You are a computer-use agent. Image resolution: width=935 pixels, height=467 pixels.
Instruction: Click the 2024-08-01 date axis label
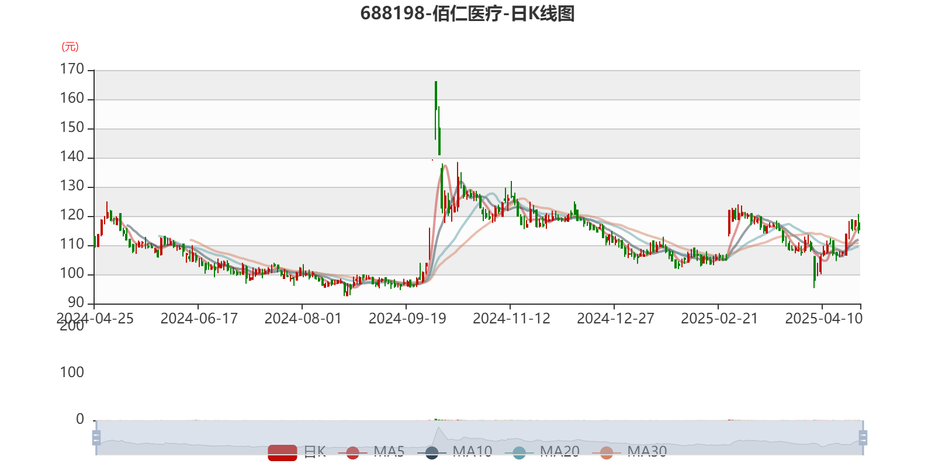click(x=303, y=318)
